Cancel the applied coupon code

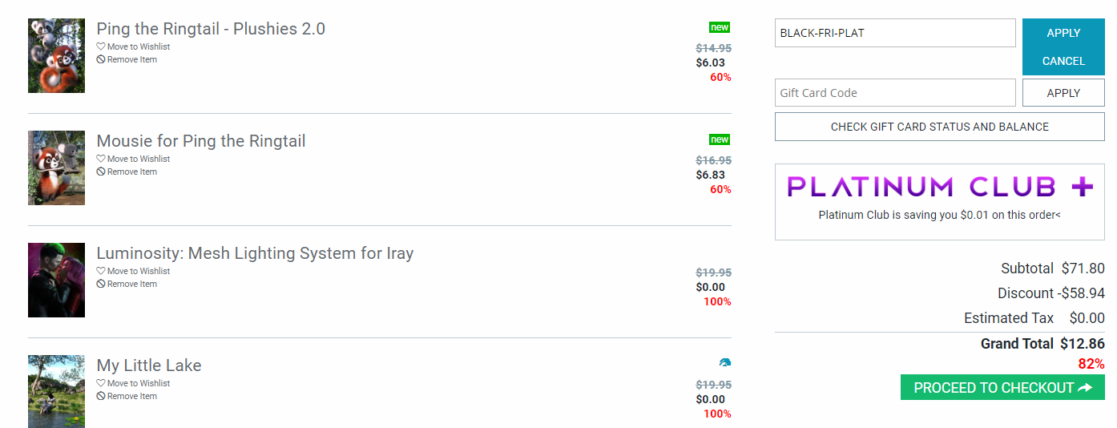1063,61
